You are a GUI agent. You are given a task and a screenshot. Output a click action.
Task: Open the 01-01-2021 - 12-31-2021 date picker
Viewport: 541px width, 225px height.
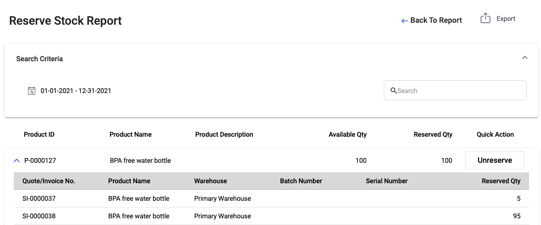click(76, 91)
